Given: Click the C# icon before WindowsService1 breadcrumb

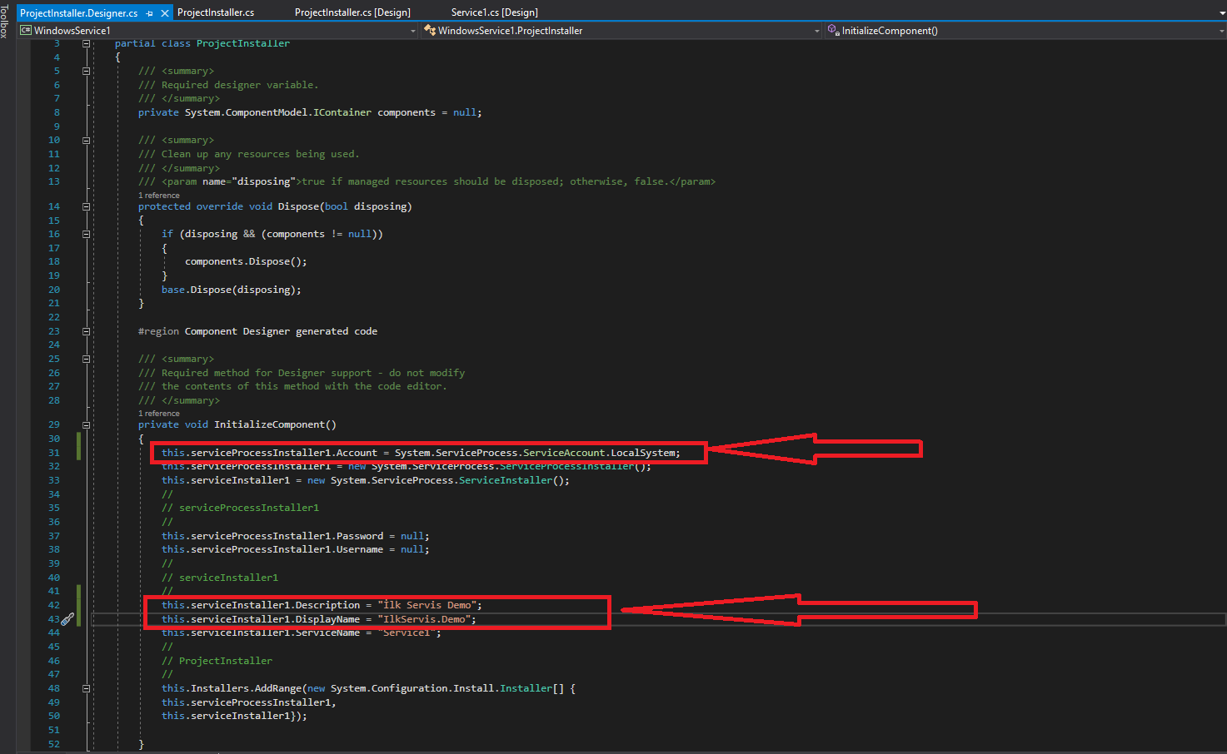Looking at the screenshot, I should pyautogui.click(x=25, y=29).
